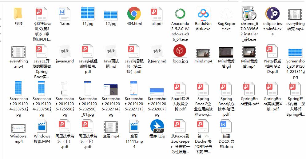Select the Netty权威指南 第2版.pdf icon
Image resolution: width=306 pixels, height=159 pixels.
(x=272, y=51)
